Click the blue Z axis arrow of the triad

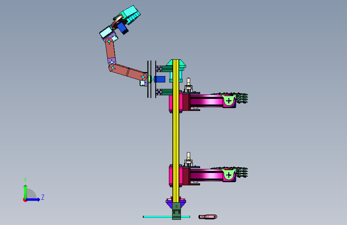[x=33, y=199]
